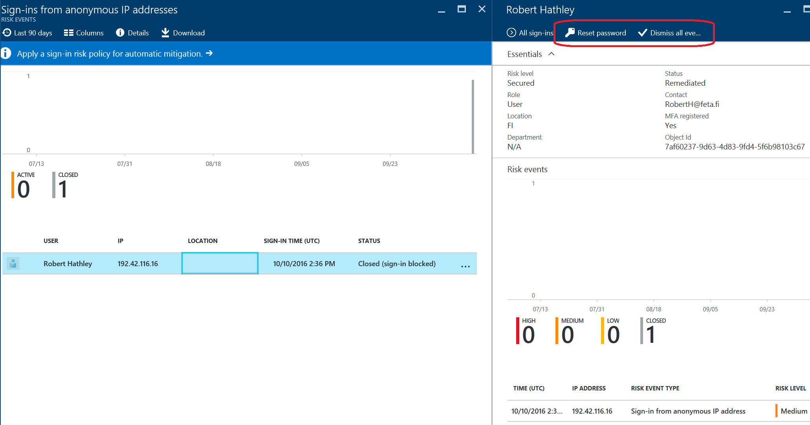
Task: Open All sign-ins arrow icon
Action: (511, 33)
